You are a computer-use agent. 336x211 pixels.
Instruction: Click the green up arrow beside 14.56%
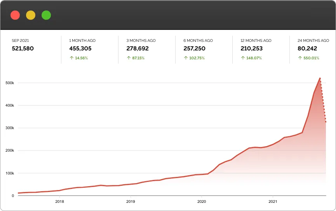pos(71,58)
